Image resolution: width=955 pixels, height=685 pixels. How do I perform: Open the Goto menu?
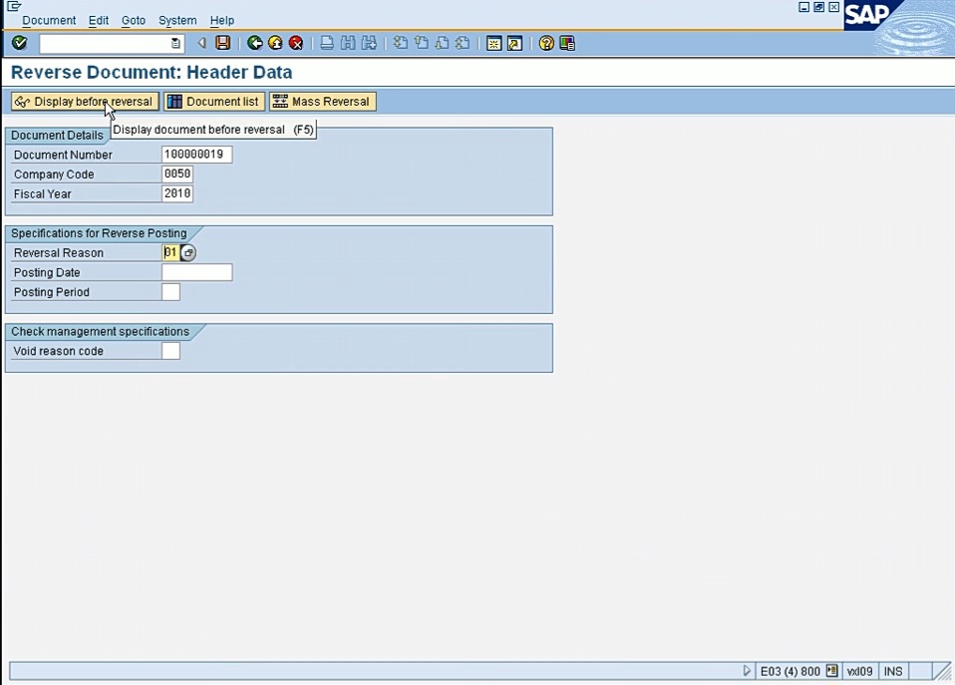click(134, 20)
